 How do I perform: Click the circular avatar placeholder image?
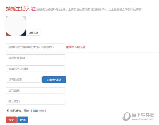tap(16, 25)
